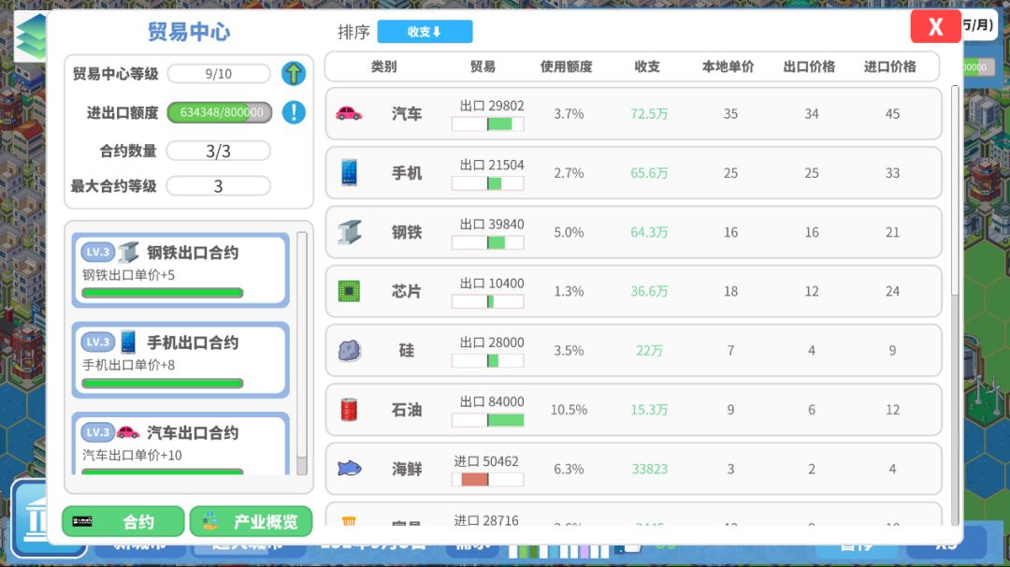
Task: Click 64.3万 income for 钢铁
Action: coord(649,233)
